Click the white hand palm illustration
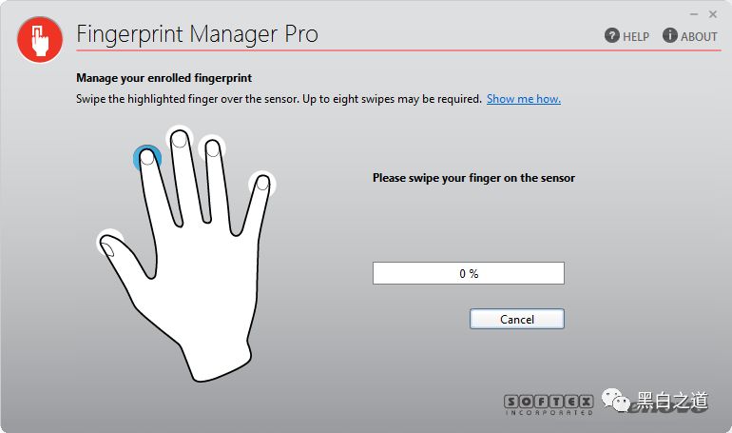732x433 pixels. pyautogui.click(x=185, y=257)
